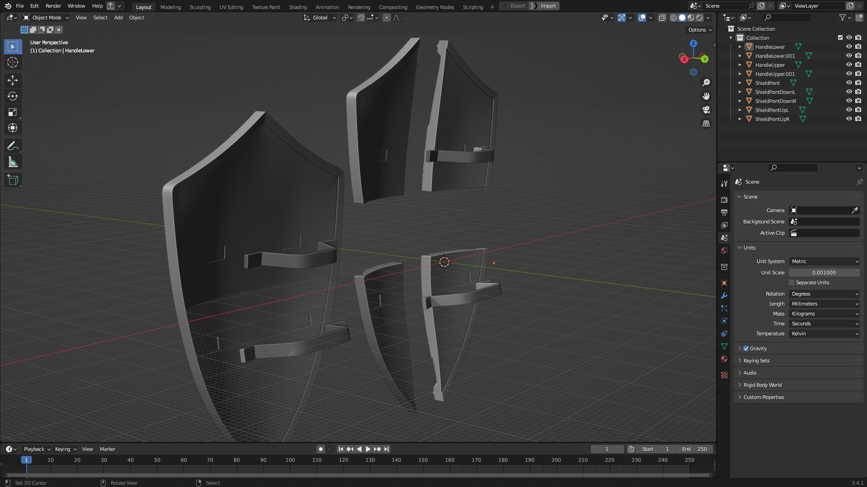
Task: Open the Rotation units dropdown
Action: coord(824,294)
